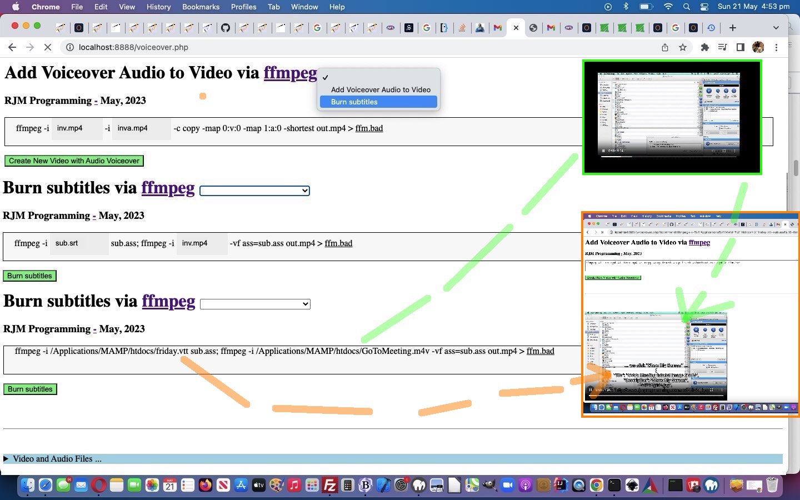The width and height of the screenshot is (800, 500).
Task: Bookmark this page with the star icon
Action: [683, 47]
